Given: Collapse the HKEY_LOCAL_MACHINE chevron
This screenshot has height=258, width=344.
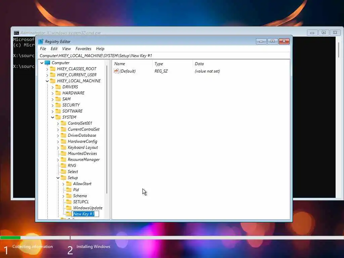Looking at the screenshot, I should click(x=47, y=81).
